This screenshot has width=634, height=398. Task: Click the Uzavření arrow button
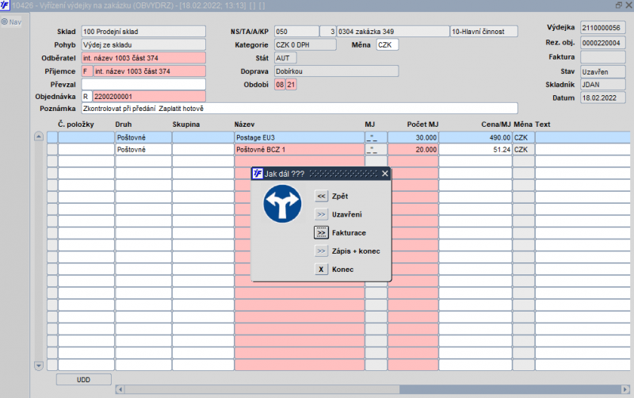coord(321,214)
